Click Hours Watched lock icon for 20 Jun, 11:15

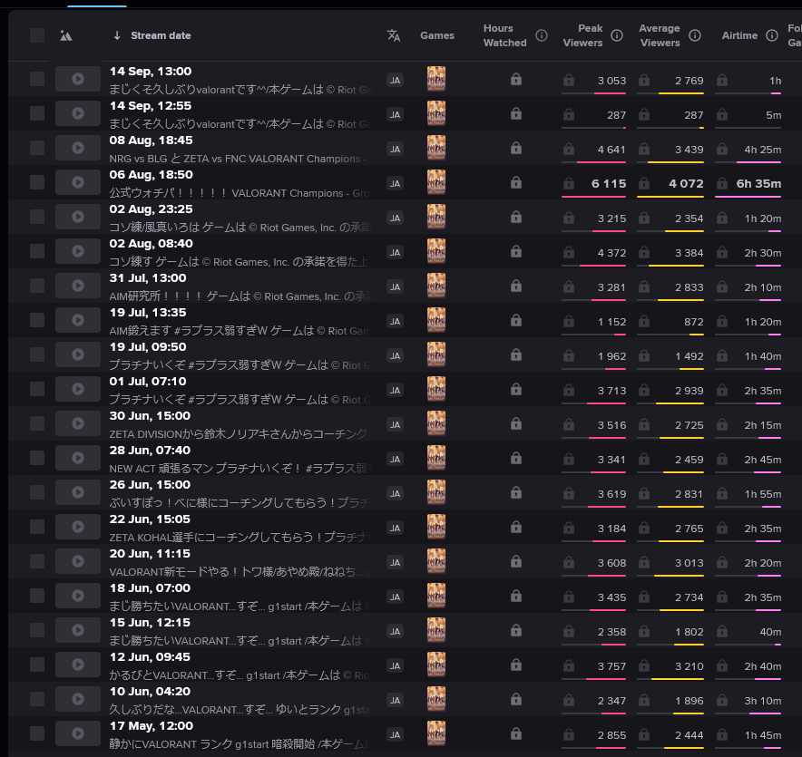click(516, 561)
